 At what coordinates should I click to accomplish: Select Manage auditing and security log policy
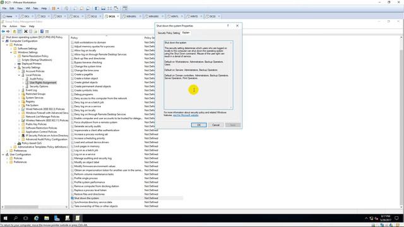pyautogui.click(x=93, y=158)
